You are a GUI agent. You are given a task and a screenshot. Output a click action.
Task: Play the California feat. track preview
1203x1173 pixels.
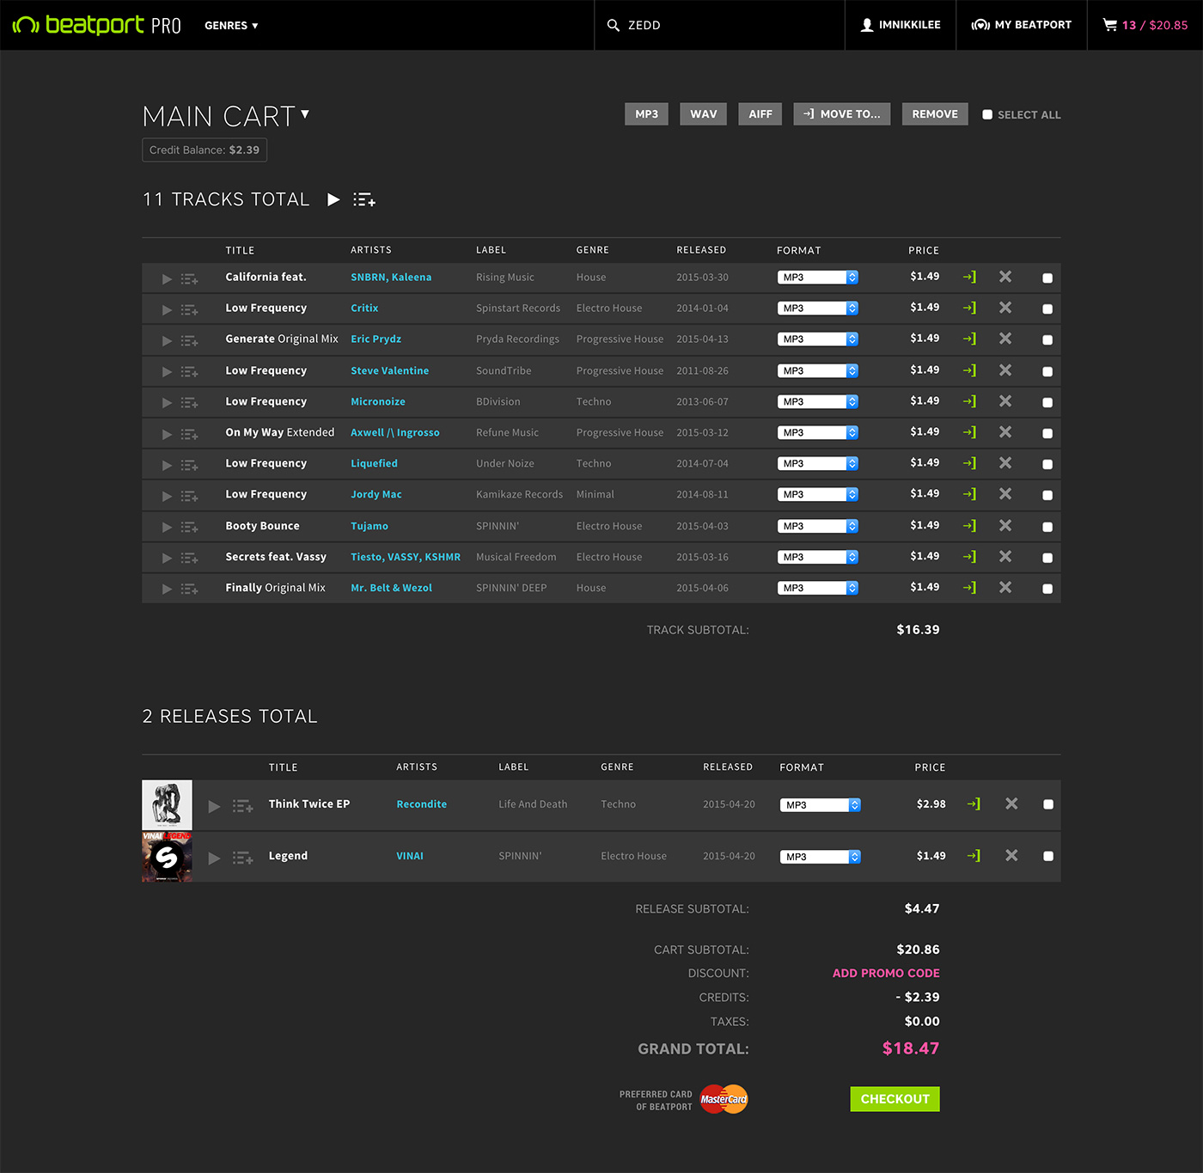167,278
